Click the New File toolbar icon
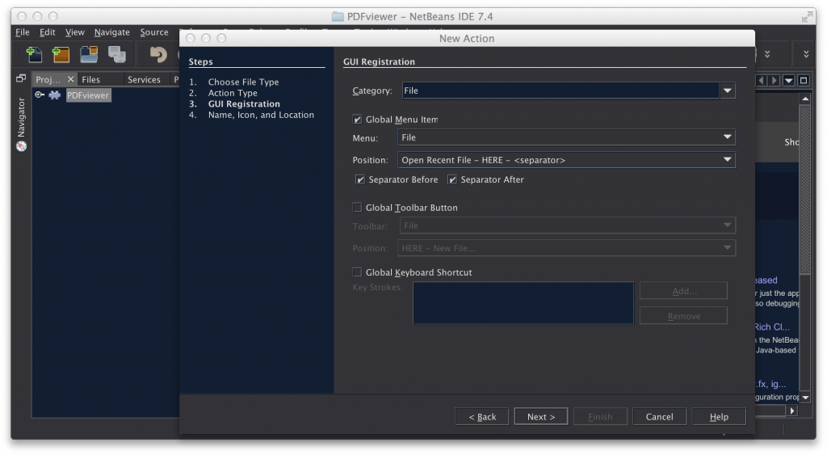This screenshot has width=827, height=455. [34, 54]
